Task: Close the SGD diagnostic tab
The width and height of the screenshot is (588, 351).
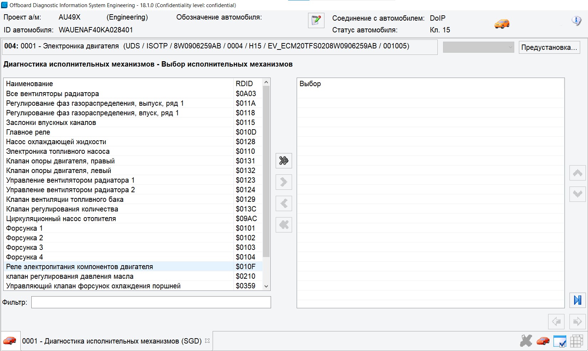Action: click(x=207, y=341)
